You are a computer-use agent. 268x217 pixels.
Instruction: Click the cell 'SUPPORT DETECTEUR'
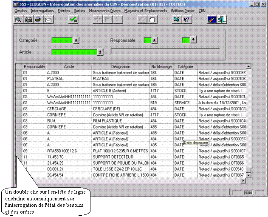point(121,157)
